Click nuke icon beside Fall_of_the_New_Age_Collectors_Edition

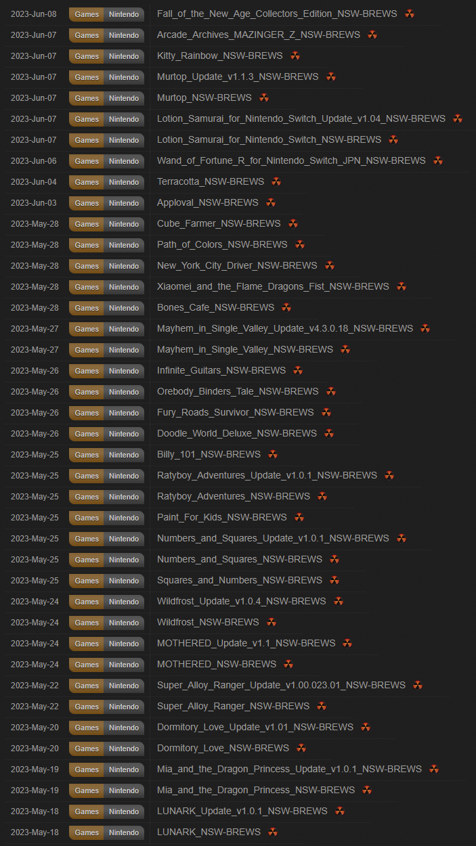[x=410, y=14]
